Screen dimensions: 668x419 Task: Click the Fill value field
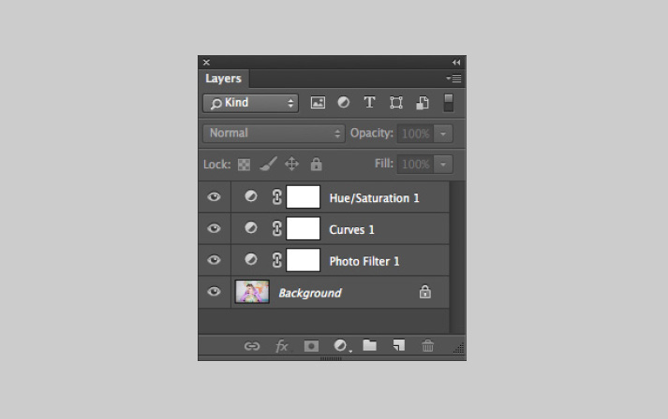coord(415,164)
